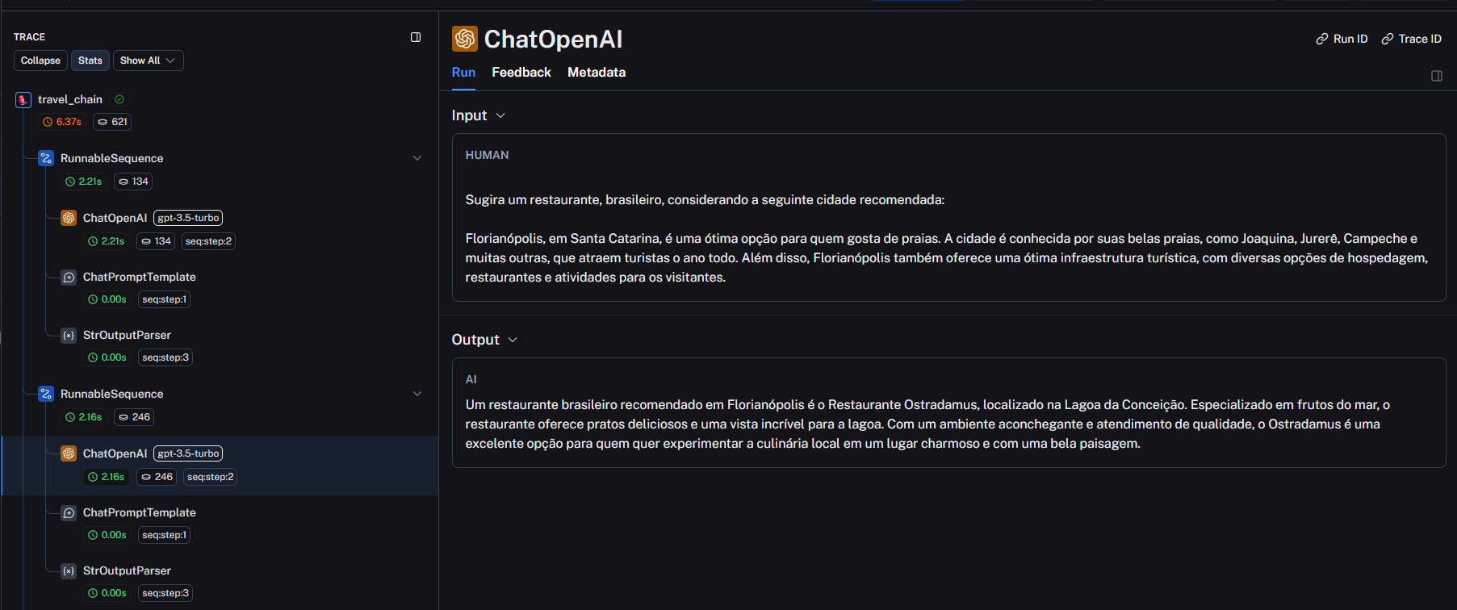This screenshot has height=610, width=1457.
Task: Collapse the second RunnableSequence with its chevron
Action: [417, 394]
